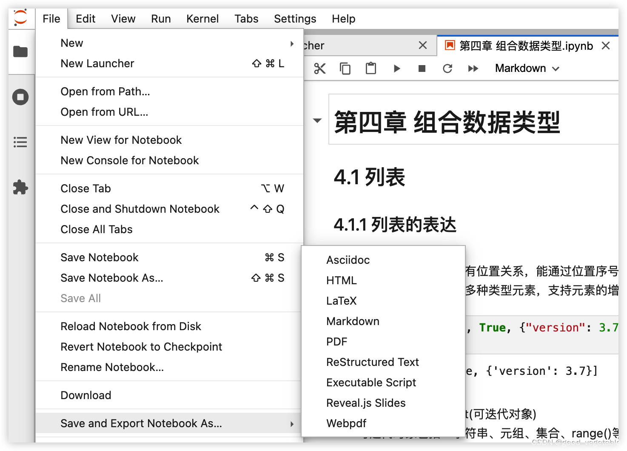Open the Kernel menu

click(202, 18)
